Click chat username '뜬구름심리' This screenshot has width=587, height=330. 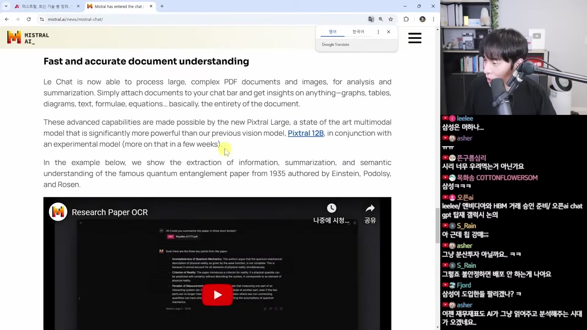472,158
